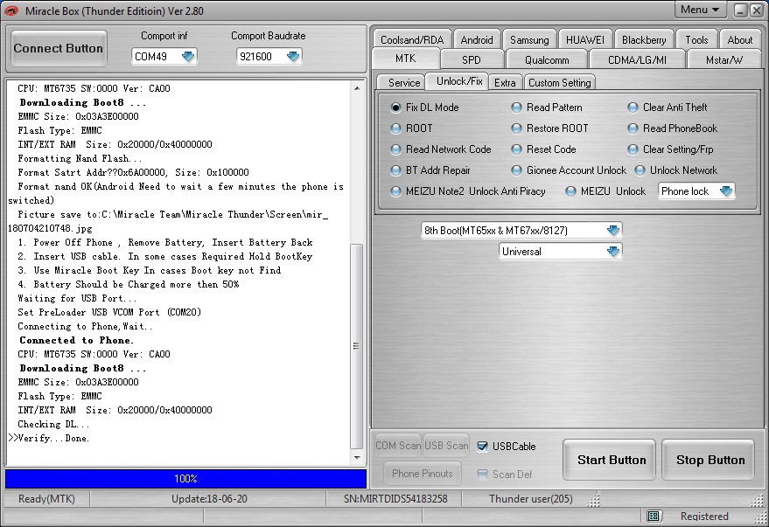Click the USB Scan button

(446, 446)
